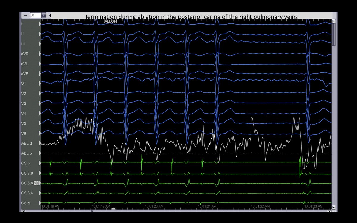
Task: Click the ABL d channel arrow icon
Action: pos(40,143)
